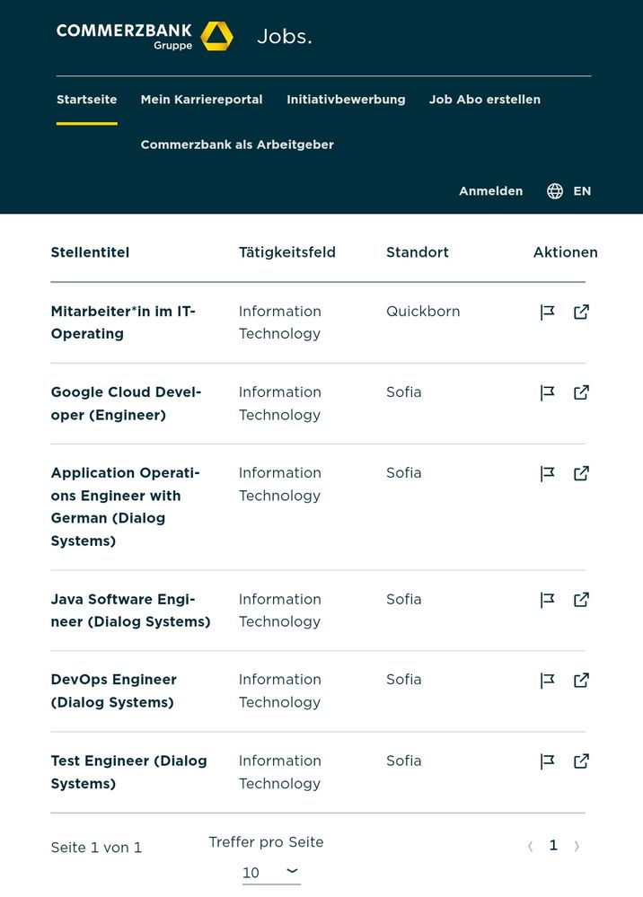Viewport: 643px width, 897px height.
Task: Click the Jobs. header title
Action: [x=285, y=37]
